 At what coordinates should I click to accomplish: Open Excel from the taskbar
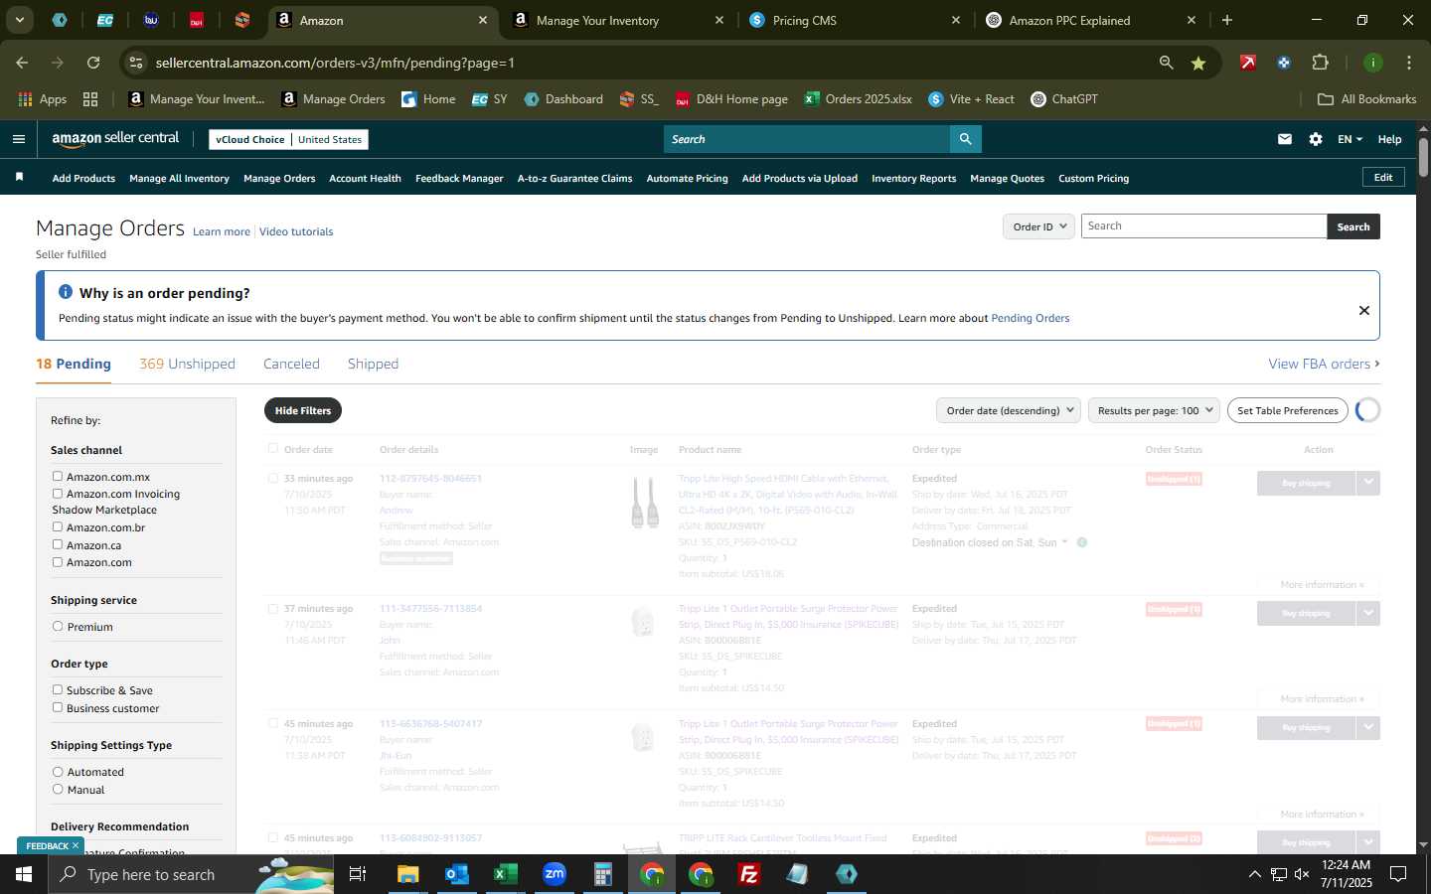click(506, 874)
